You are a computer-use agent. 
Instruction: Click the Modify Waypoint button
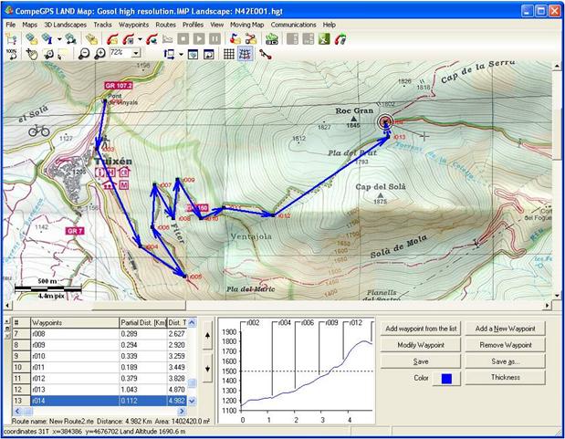tap(421, 345)
